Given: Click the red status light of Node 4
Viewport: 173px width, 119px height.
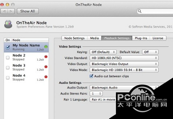Looking at the screenshot, I should [46, 77].
